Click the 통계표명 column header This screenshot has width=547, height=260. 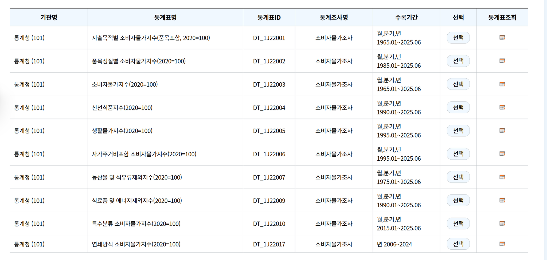point(165,17)
